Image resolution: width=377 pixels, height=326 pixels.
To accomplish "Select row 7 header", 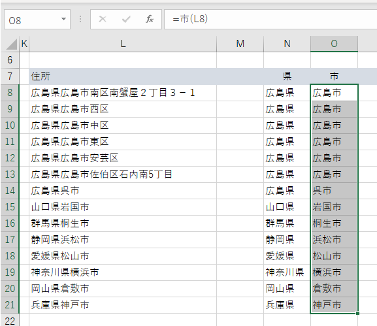I will pos(10,76).
